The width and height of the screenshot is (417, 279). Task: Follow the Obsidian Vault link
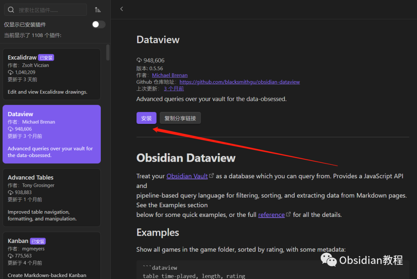tap(187, 176)
